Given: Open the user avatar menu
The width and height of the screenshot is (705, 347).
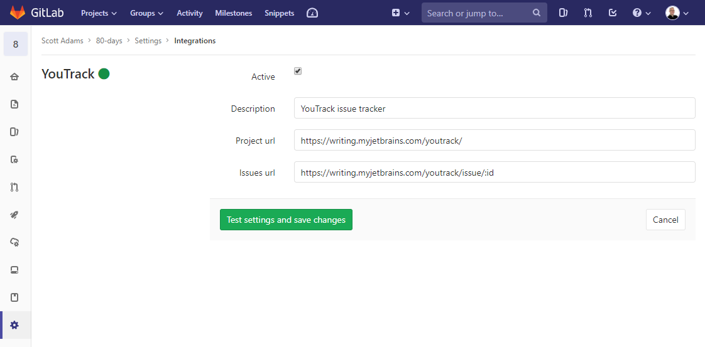Looking at the screenshot, I should 677,13.
